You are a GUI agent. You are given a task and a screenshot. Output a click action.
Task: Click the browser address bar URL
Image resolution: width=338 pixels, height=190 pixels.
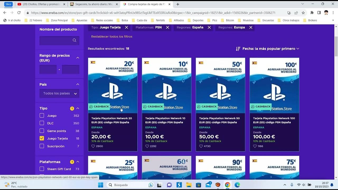click(x=153, y=13)
